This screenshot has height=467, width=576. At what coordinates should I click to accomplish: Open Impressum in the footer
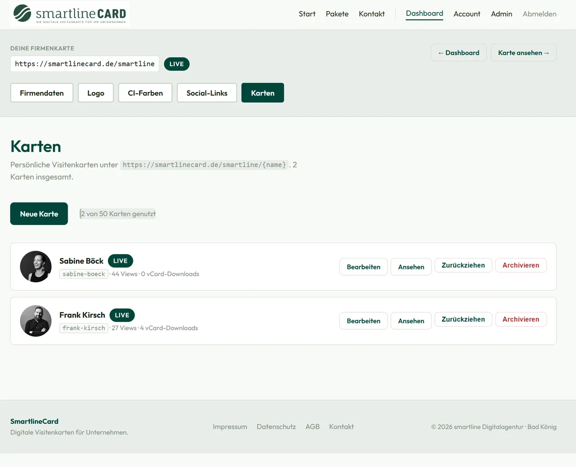[230, 427]
